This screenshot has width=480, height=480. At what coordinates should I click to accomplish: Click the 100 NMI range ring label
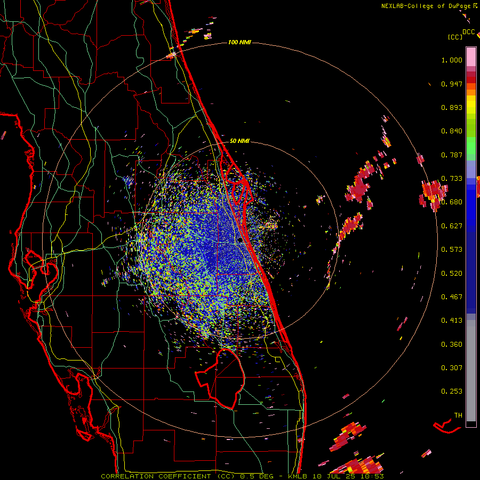pyautogui.click(x=239, y=42)
